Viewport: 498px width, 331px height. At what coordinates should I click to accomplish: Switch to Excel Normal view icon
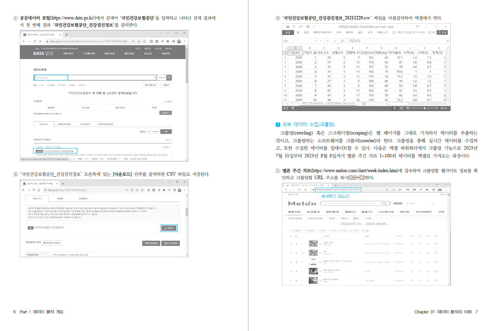point(395,108)
